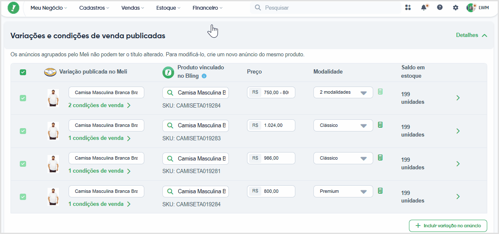Click the Saldo em estoque column header
The height and width of the screenshot is (234, 499).
click(x=413, y=72)
